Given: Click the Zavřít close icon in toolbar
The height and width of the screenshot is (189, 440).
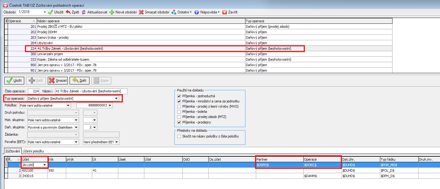Looking at the screenshot, I should point(225,12).
